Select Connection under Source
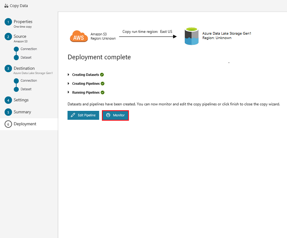The image size is (287, 238). [29, 49]
